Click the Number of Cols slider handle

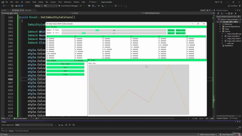[84, 33]
